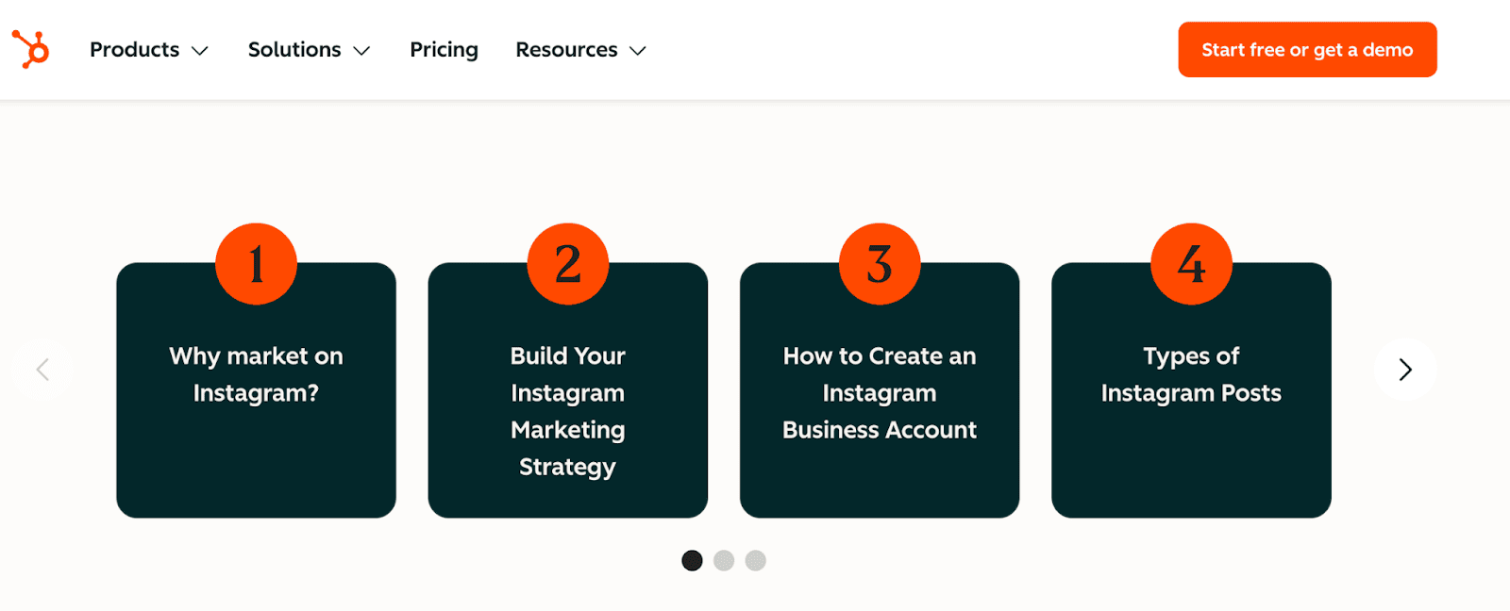This screenshot has width=1510, height=611.
Task: Expand the Solutions dropdown chevron
Action: pyautogui.click(x=361, y=51)
